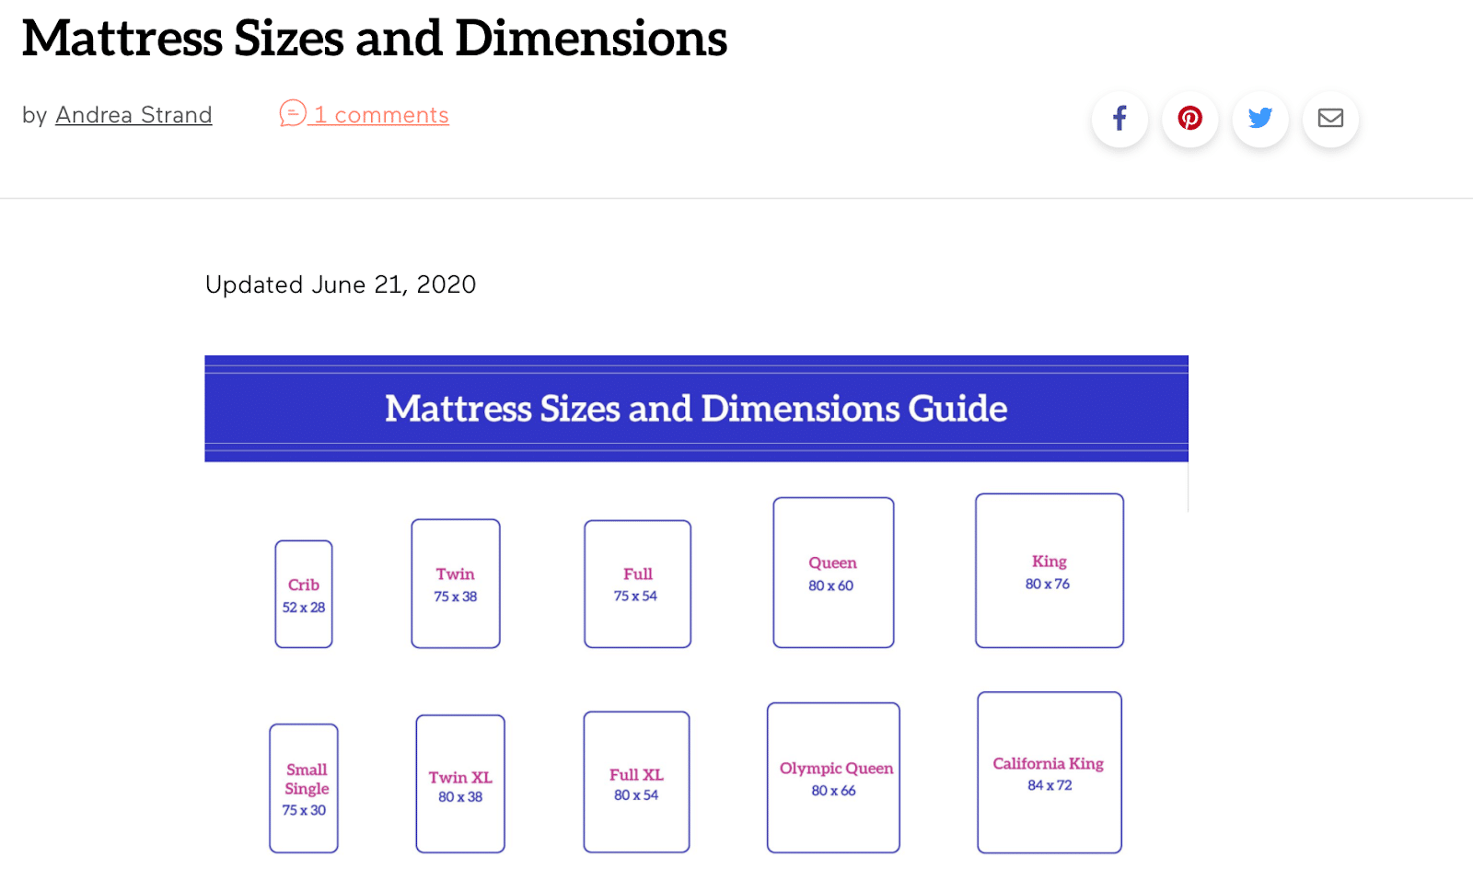Click the Olympic Queen 80 x 66 box

(833, 778)
